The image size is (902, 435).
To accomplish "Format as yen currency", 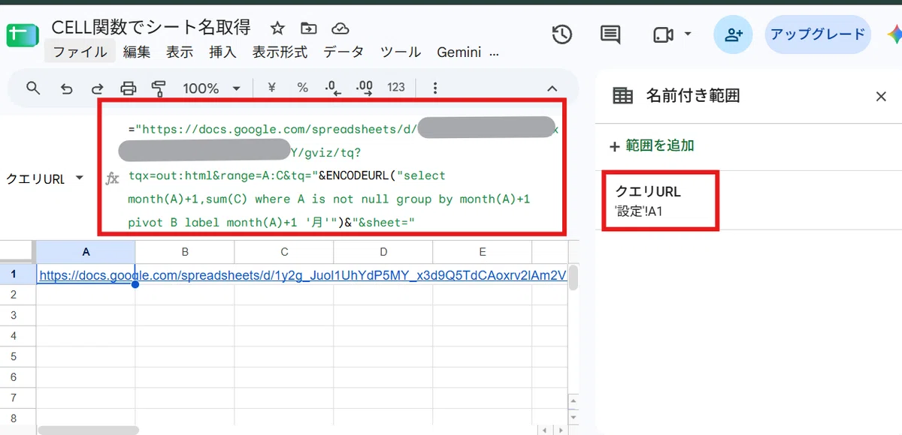I will pyautogui.click(x=271, y=88).
